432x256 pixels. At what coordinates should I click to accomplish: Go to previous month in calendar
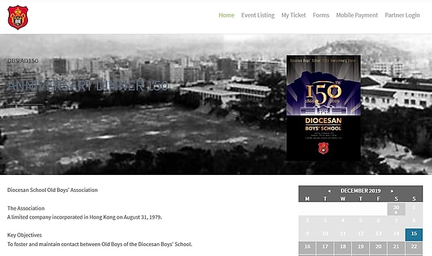329,191
